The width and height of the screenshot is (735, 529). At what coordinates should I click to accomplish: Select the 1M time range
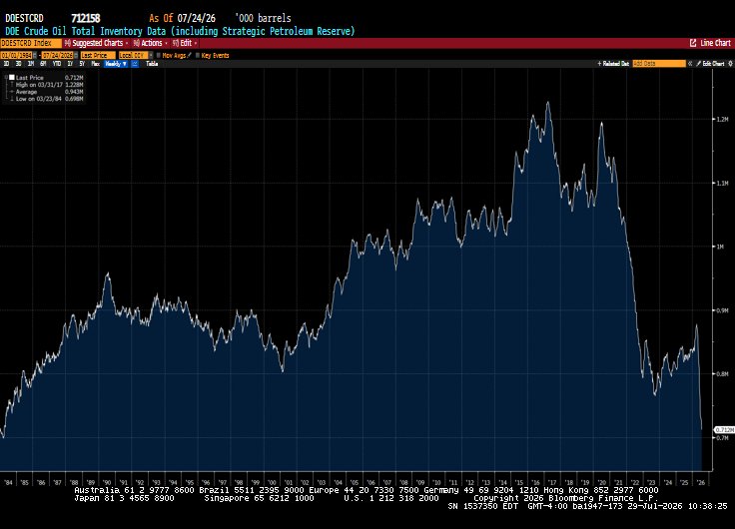(x=31, y=64)
